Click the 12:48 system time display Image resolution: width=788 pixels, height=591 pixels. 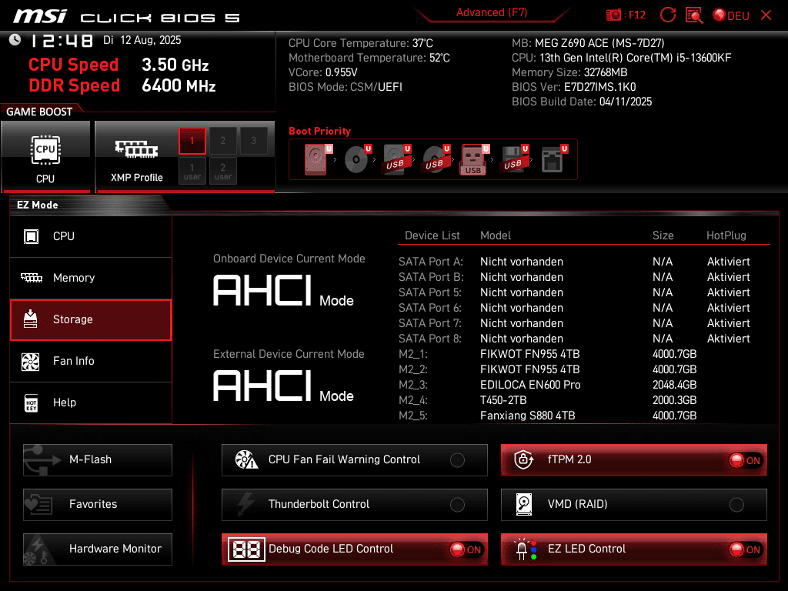(62, 40)
